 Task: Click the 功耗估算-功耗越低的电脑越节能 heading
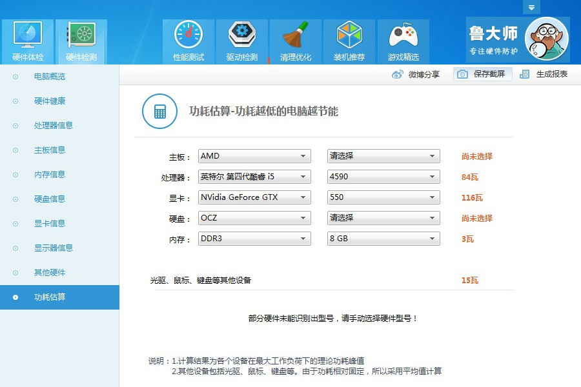(263, 111)
